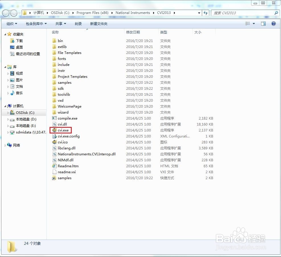
Task: Select NationalInstruments.CVI.Interop.dll file name
Action: (x=87, y=154)
